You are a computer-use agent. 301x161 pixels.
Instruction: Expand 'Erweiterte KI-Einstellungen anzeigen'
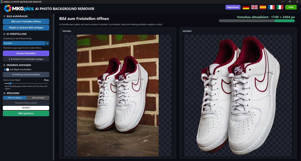[26, 59]
